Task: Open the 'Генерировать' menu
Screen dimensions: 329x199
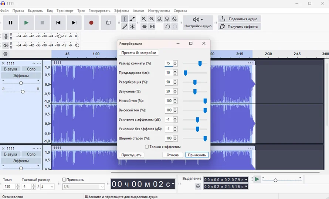Action: click(x=99, y=11)
